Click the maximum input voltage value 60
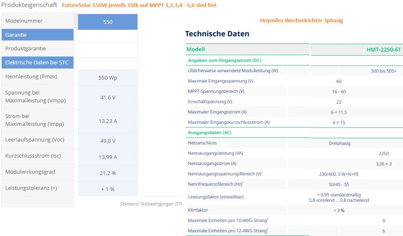The image size is (403, 236). (x=339, y=81)
